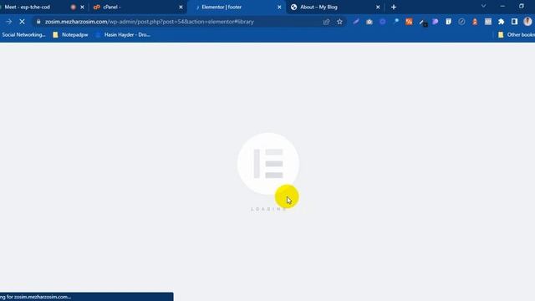535x301 pixels.
Task: Open the camera screenshot extension
Action: pyautogui.click(x=369, y=22)
